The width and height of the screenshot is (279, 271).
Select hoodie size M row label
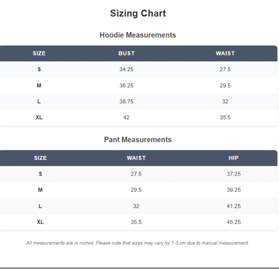tap(39, 85)
